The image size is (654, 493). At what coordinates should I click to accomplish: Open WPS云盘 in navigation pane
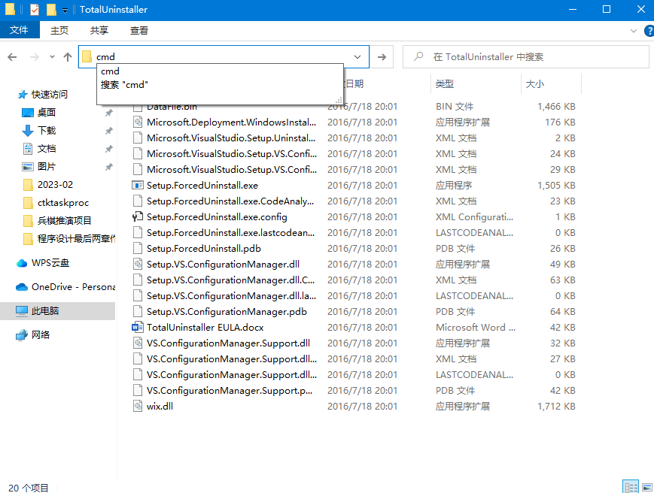(x=50, y=263)
